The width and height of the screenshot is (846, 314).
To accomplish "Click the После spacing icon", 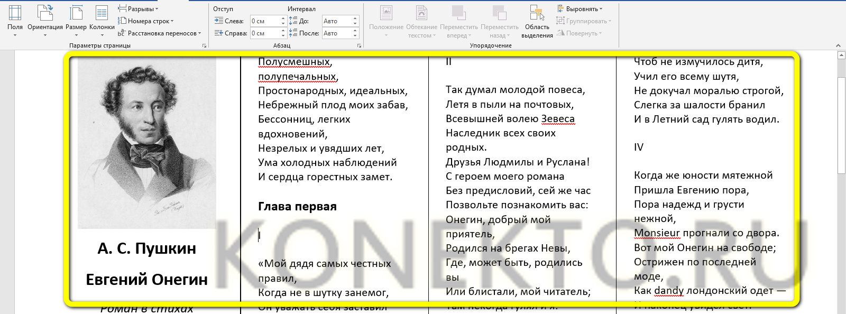I will coord(293,33).
